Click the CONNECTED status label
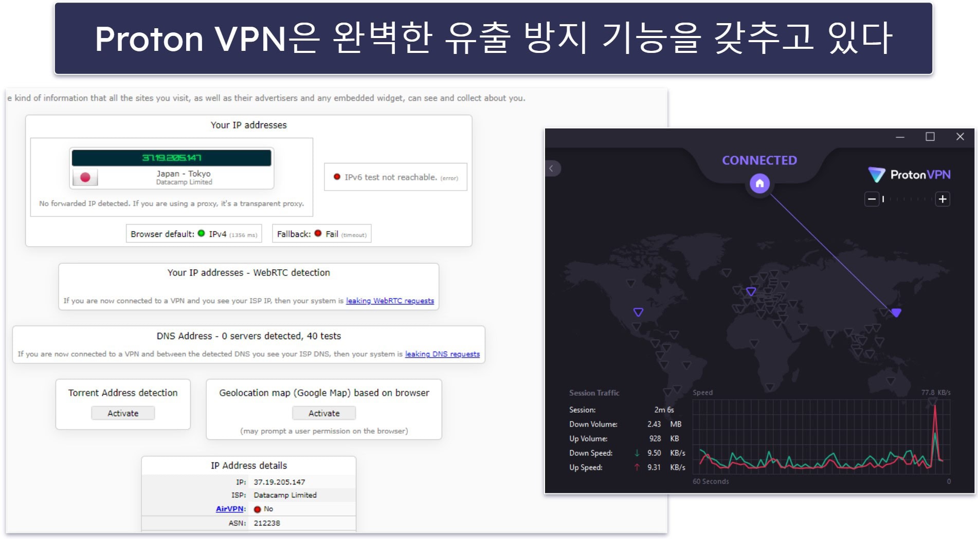 click(x=759, y=160)
